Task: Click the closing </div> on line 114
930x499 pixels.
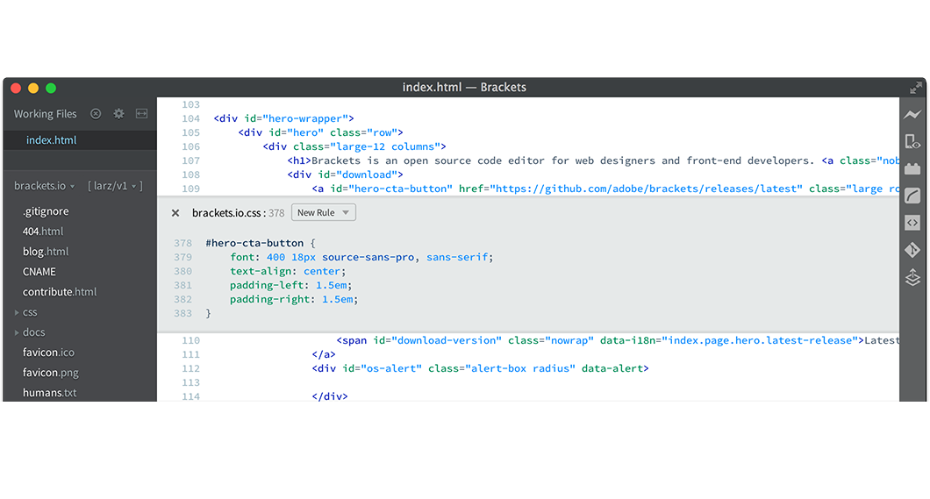Action: point(330,396)
